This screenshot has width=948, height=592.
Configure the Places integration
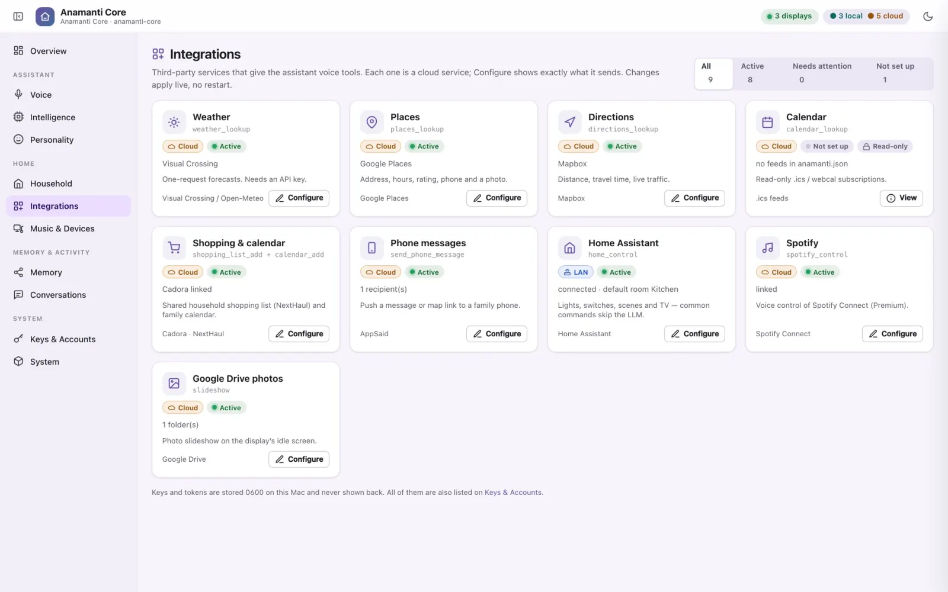(x=497, y=198)
